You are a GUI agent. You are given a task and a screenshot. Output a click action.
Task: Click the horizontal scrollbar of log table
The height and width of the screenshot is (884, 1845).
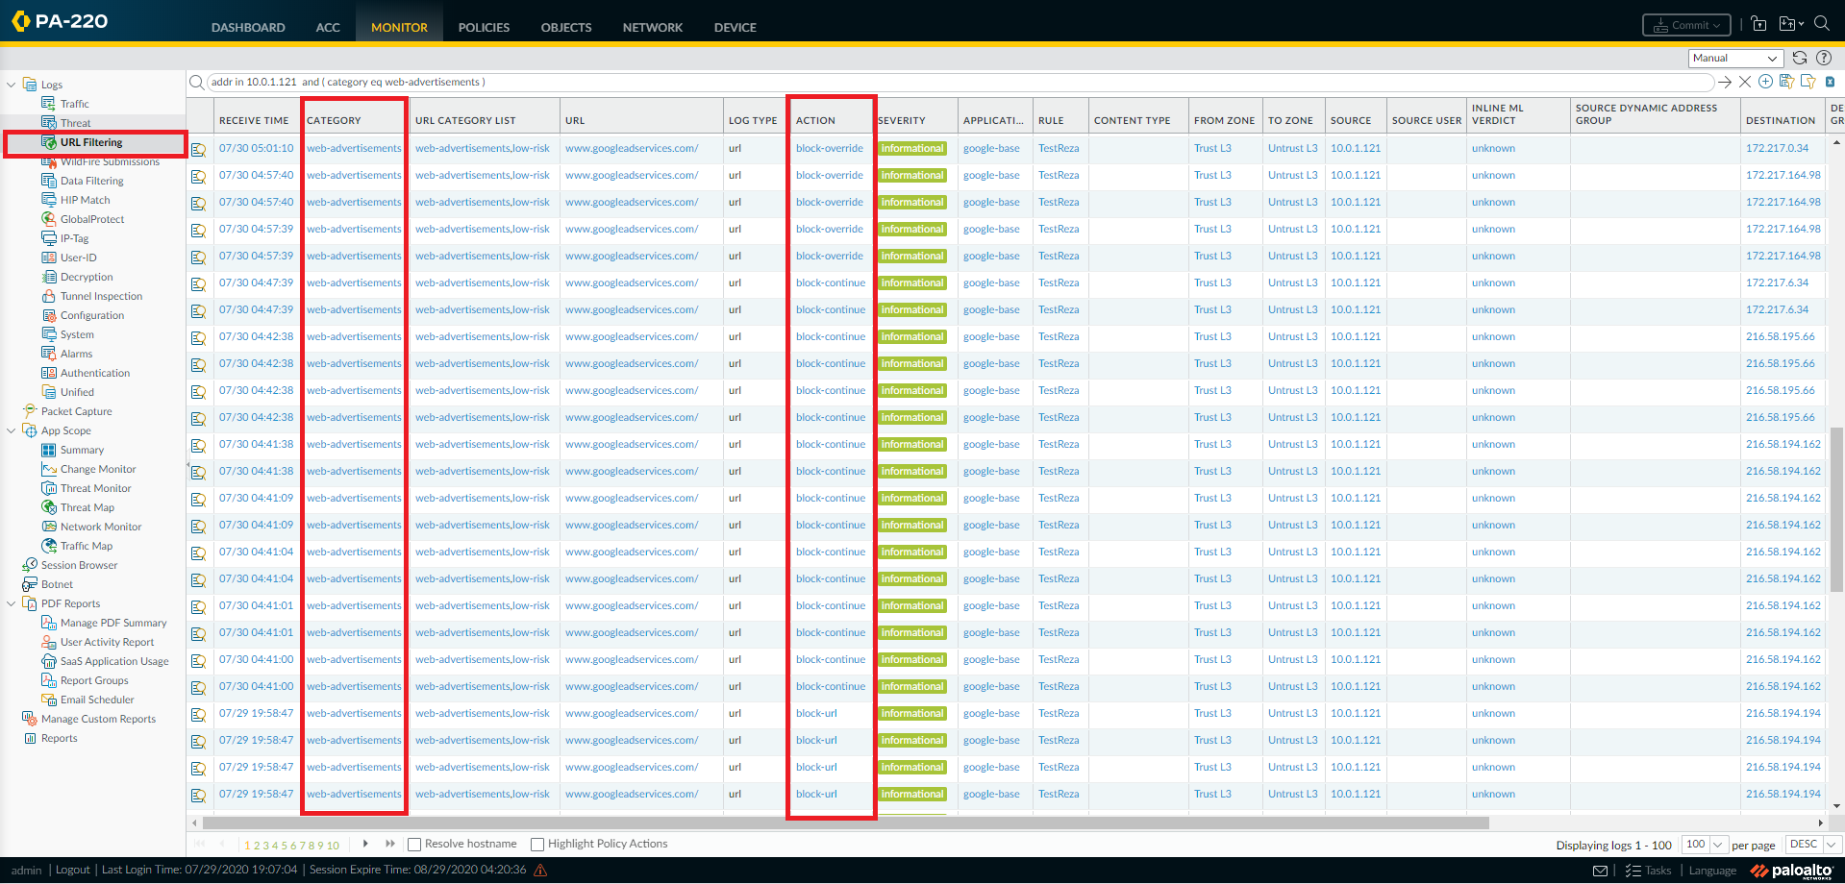846,823
